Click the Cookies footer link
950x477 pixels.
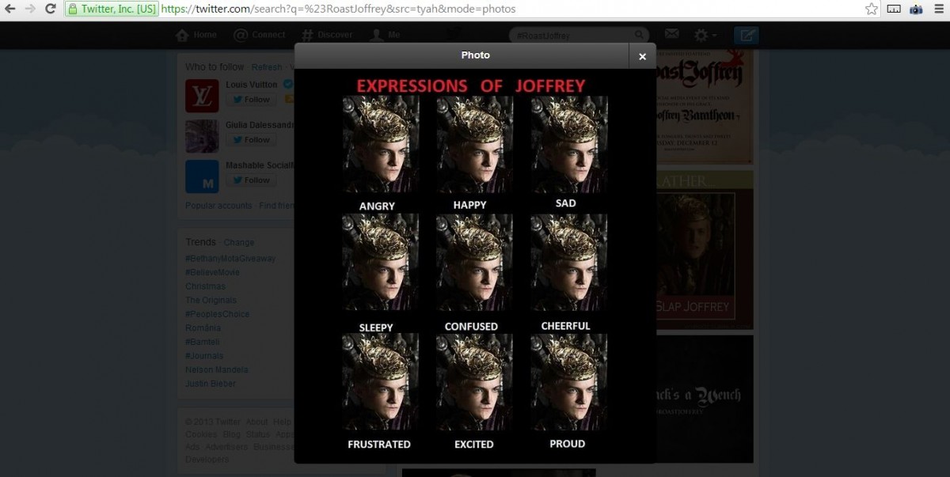[x=201, y=434]
